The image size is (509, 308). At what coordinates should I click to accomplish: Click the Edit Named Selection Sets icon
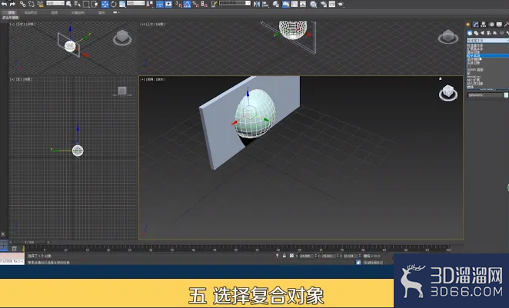pyautogui.click(x=215, y=4)
